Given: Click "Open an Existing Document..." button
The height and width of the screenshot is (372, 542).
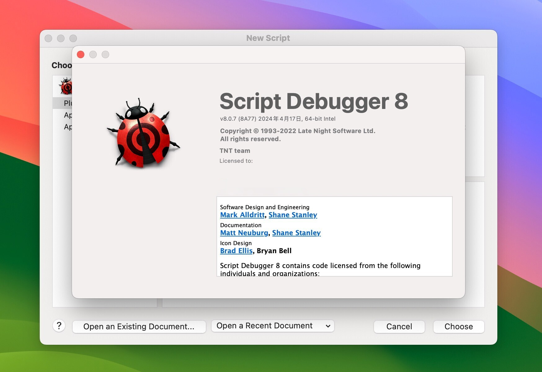Looking at the screenshot, I should (x=139, y=326).
